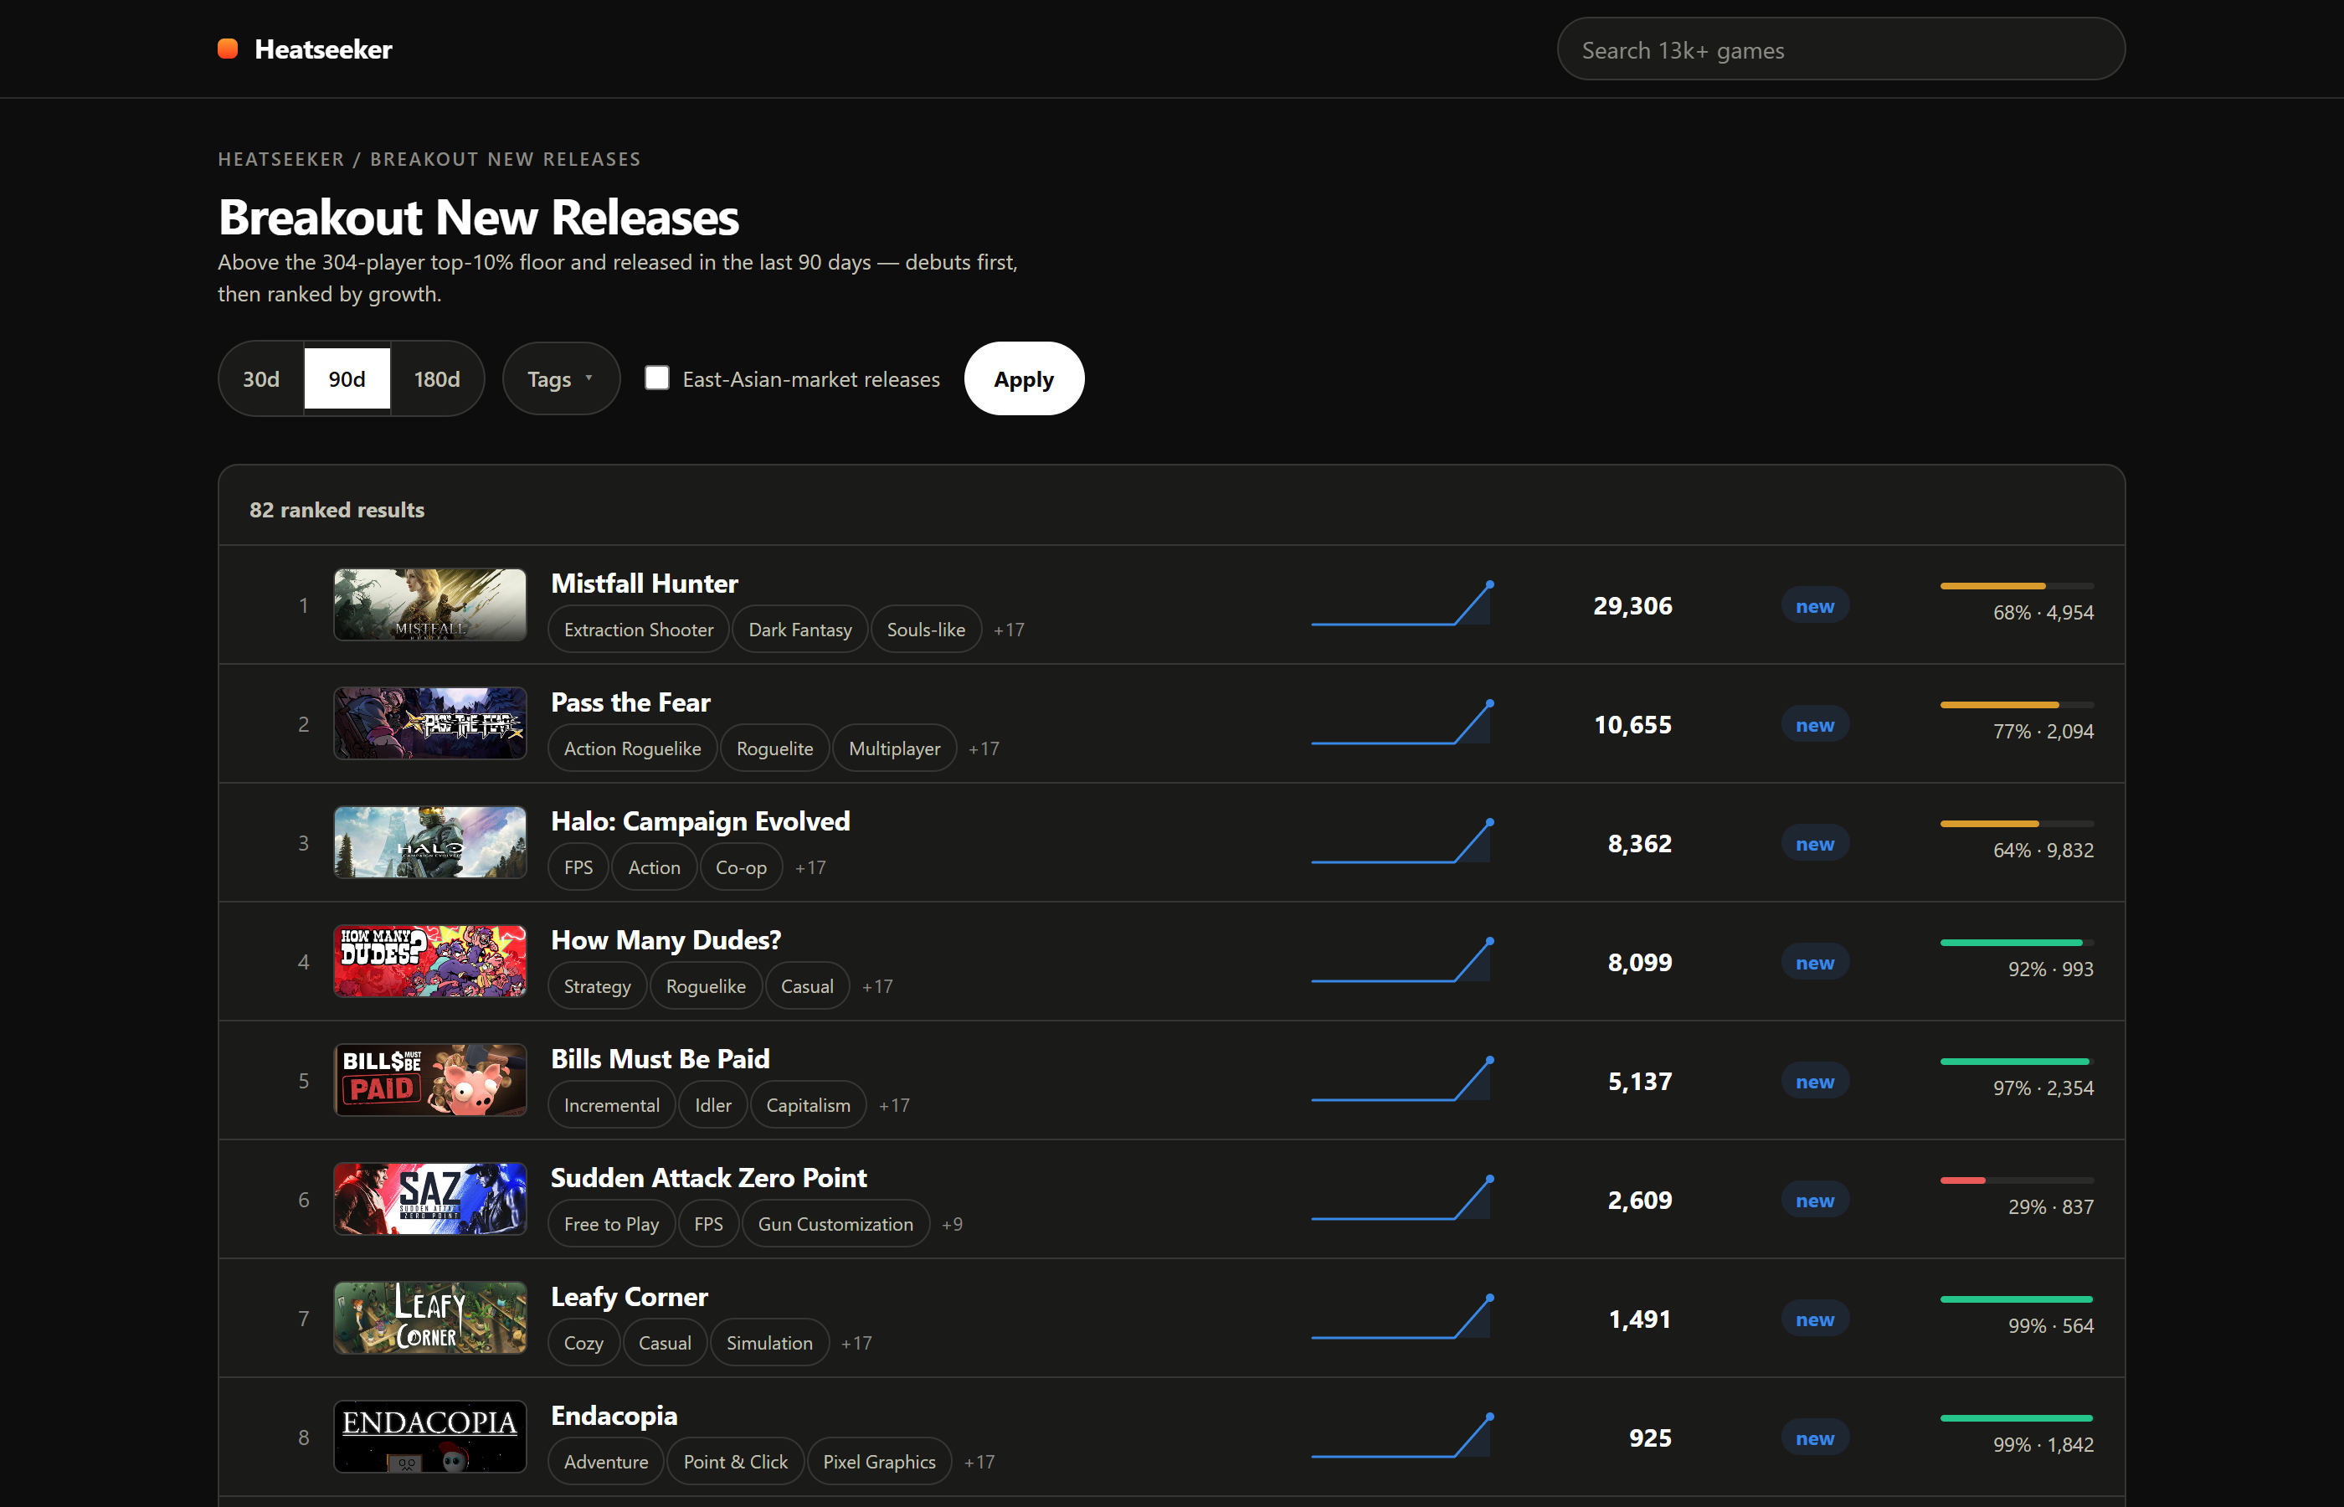Select the Capitalism tag
The height and width of the screenshot is (1507, 2344).
[808, 1105]
